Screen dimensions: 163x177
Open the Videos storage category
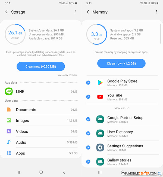pyautogui.click(x=41, y=132)
